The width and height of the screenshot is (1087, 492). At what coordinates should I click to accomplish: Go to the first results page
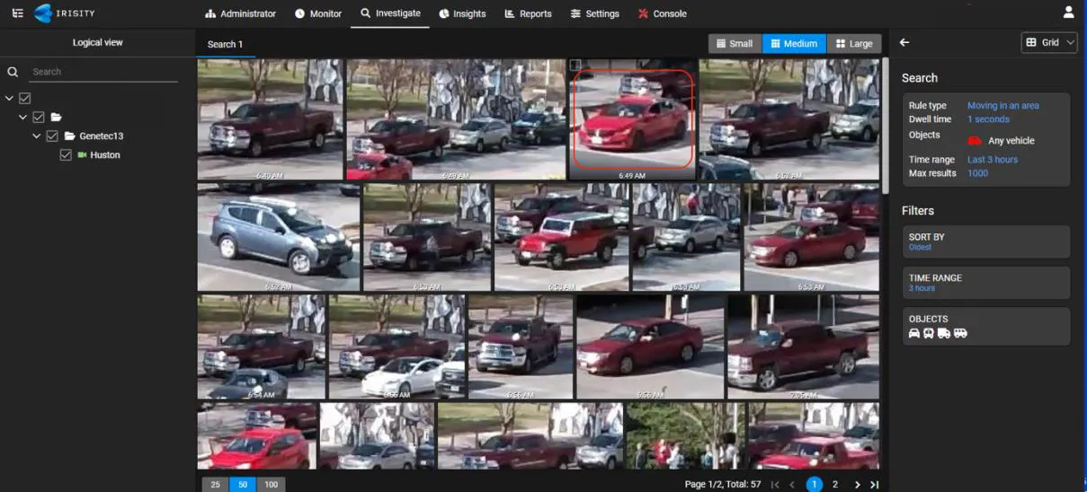click(775, 485)
